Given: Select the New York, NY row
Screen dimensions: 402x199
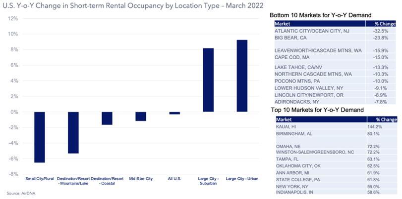Looking at the screenshot, I should point(334,187).
